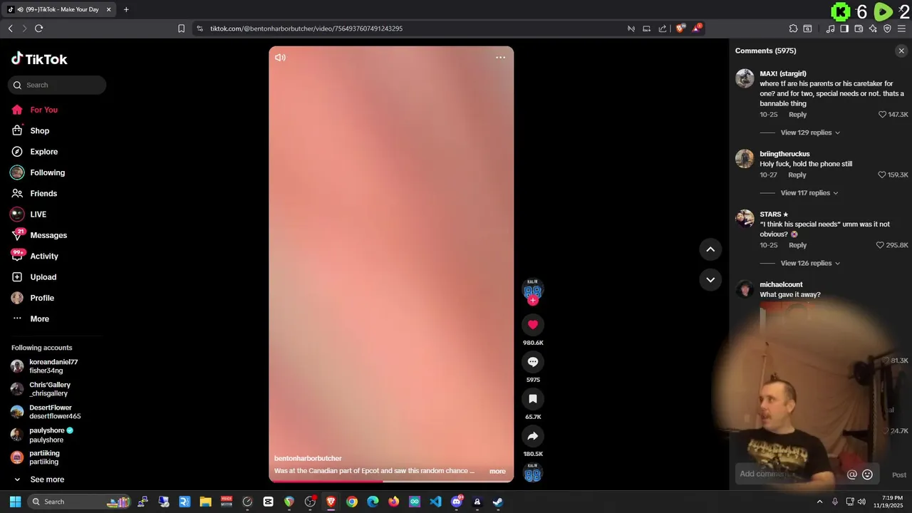Like MAX! (stargirl)'s comment

882,115
